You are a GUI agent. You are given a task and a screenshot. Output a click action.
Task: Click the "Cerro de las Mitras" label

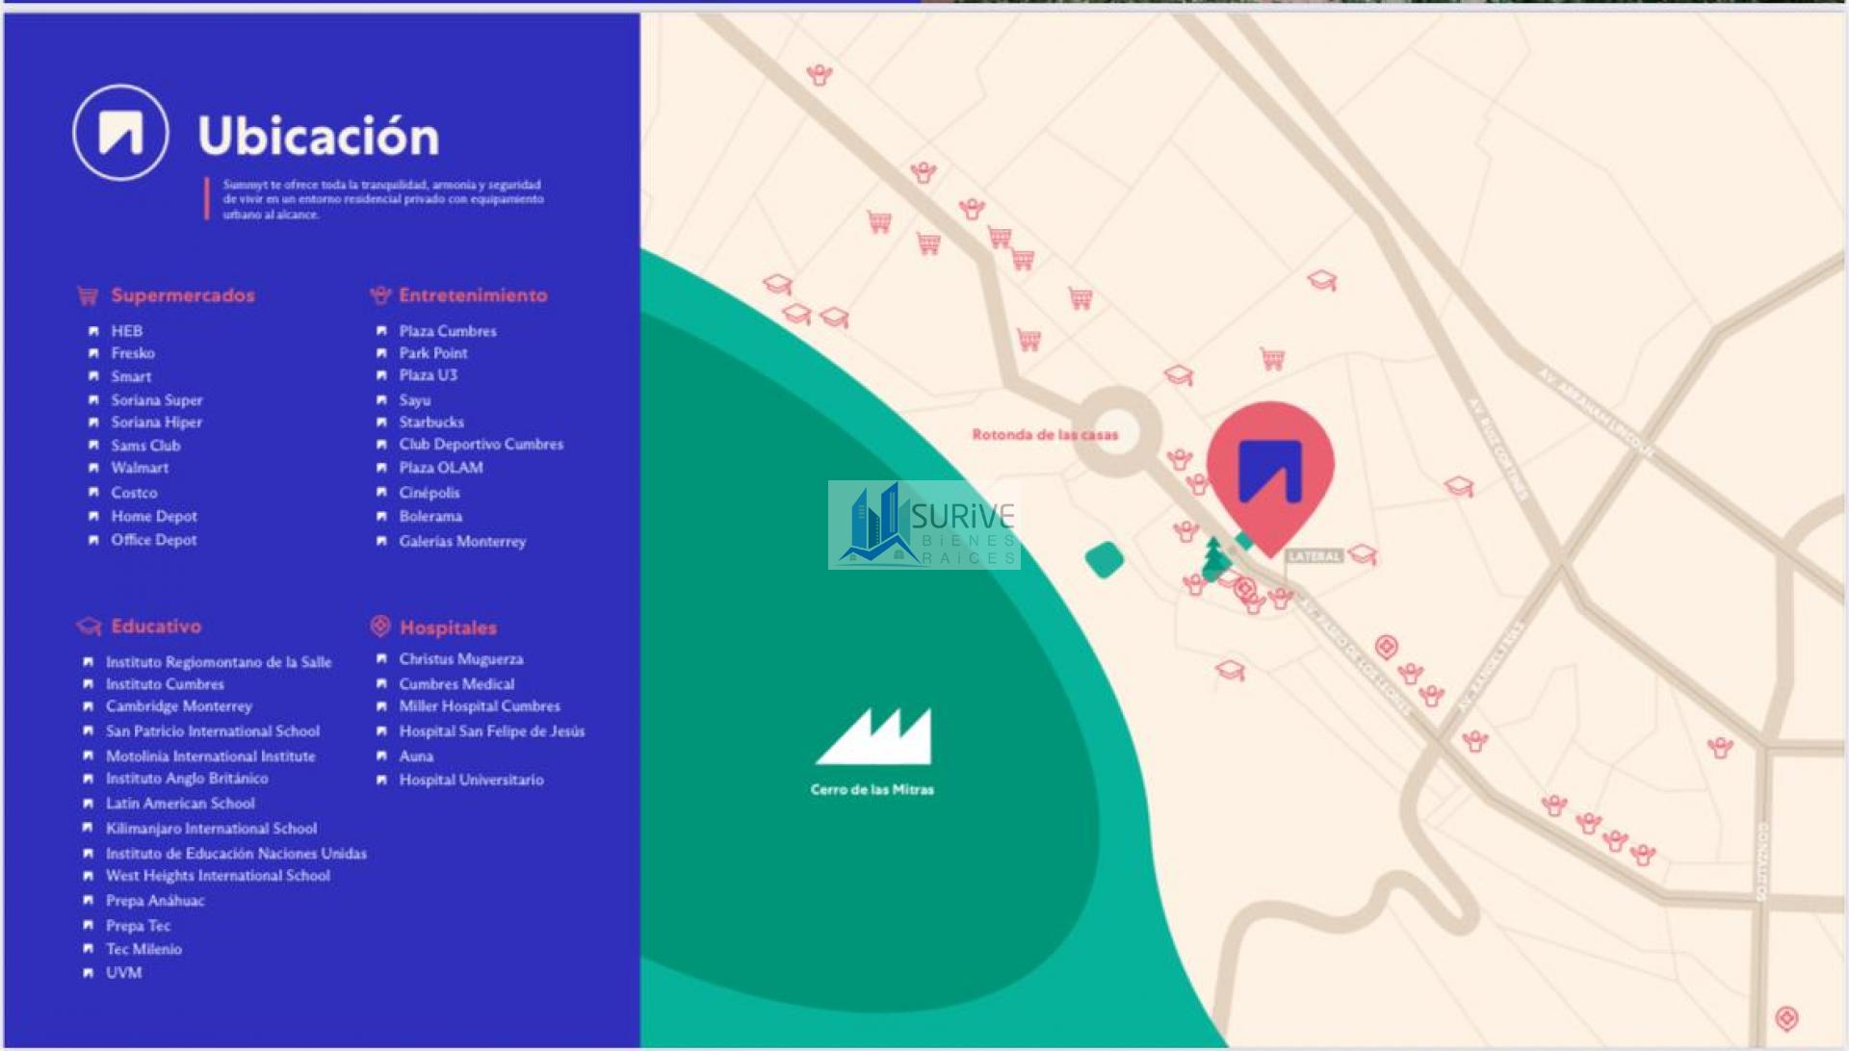pyautogui.click(x=872, y=789)
